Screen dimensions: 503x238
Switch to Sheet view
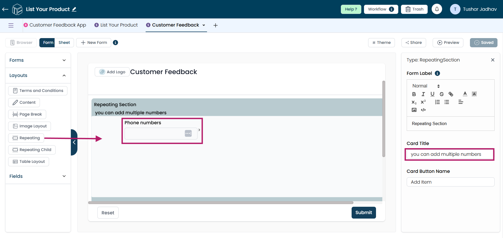64,43
